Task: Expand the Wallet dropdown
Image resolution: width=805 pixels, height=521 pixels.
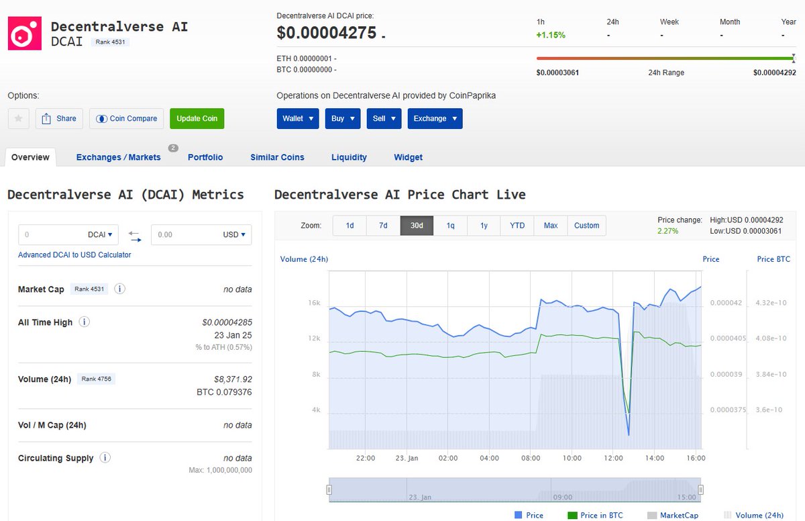Action: point(297,118)
